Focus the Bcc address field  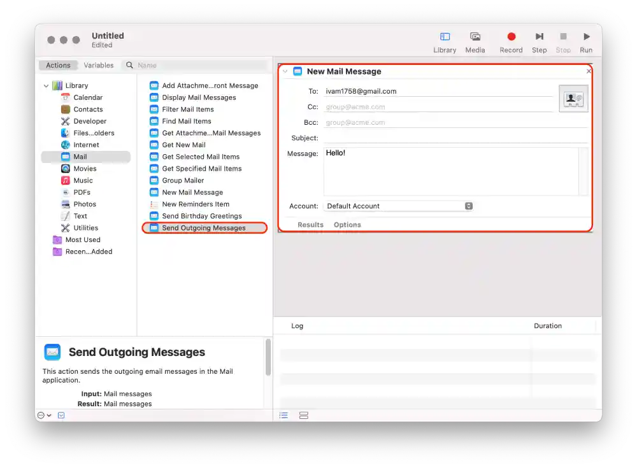coord(456,122)
